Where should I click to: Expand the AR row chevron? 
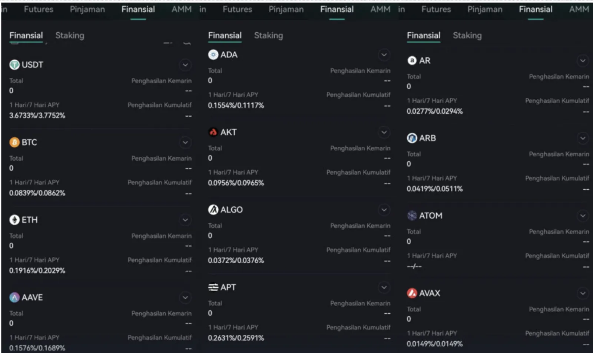pos(583,60)
